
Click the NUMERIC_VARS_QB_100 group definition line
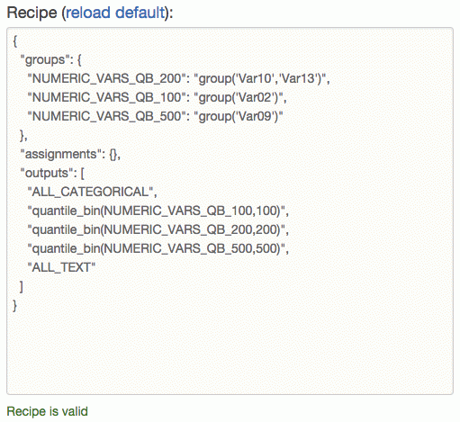pos(157,97)
